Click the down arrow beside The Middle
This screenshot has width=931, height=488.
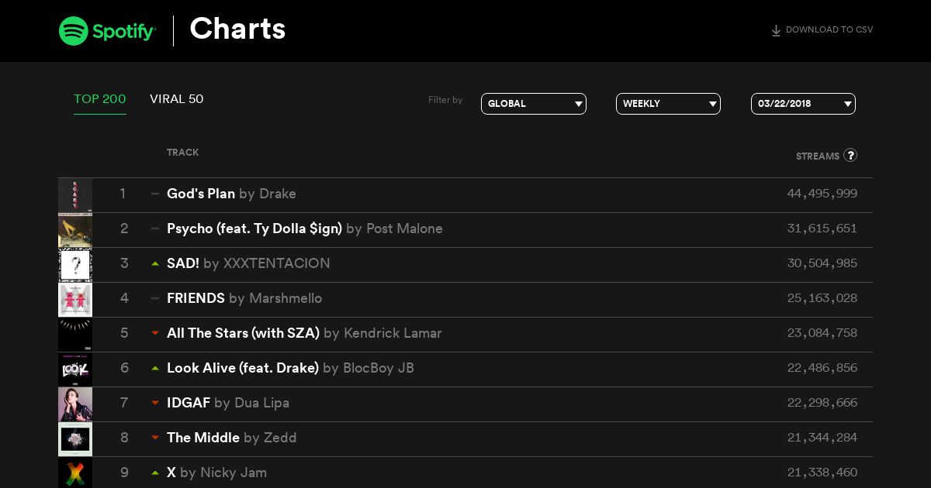point(155,438)
